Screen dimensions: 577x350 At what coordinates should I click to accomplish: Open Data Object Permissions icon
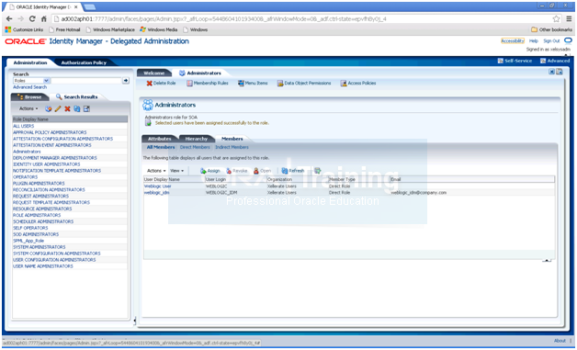point(280,84)
